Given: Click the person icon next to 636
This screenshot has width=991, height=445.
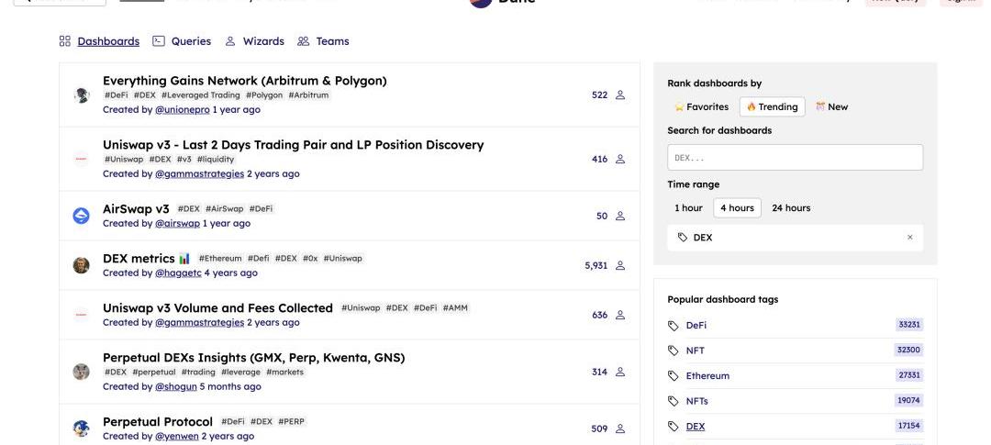Looking at the screenshot, I should tap(620, 315).
